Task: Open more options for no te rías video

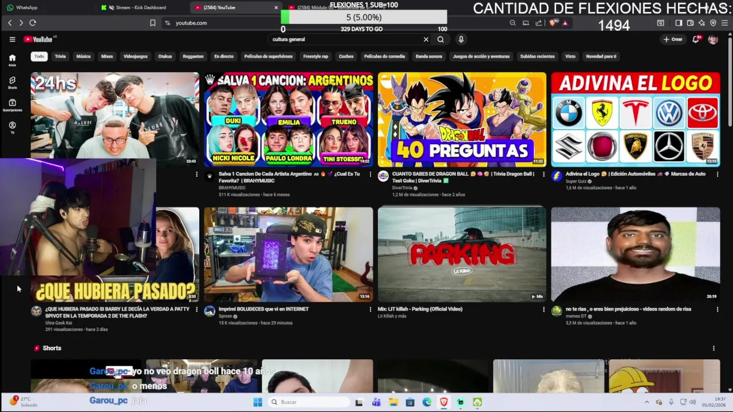Action: click(x=717, y=309)
